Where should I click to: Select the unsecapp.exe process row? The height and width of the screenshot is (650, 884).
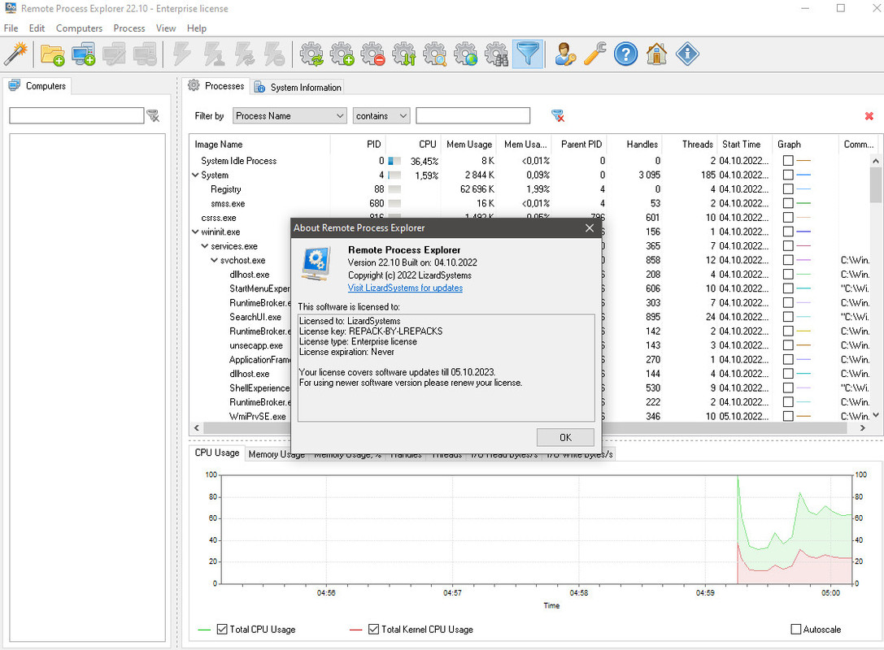click(255, 345)
